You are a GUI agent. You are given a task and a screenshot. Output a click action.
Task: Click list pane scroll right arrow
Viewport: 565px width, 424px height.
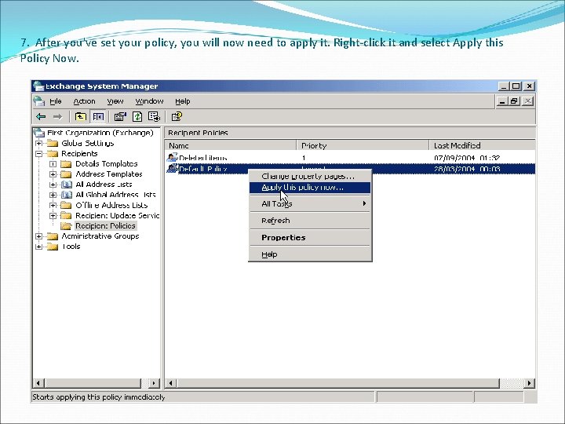coord(530,383)
